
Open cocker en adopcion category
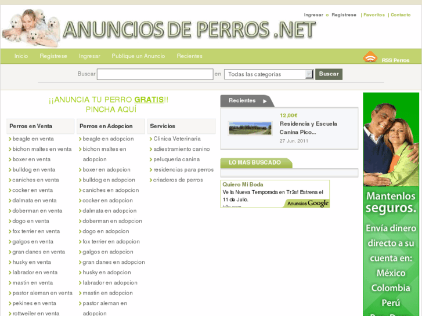click(107, 201)
